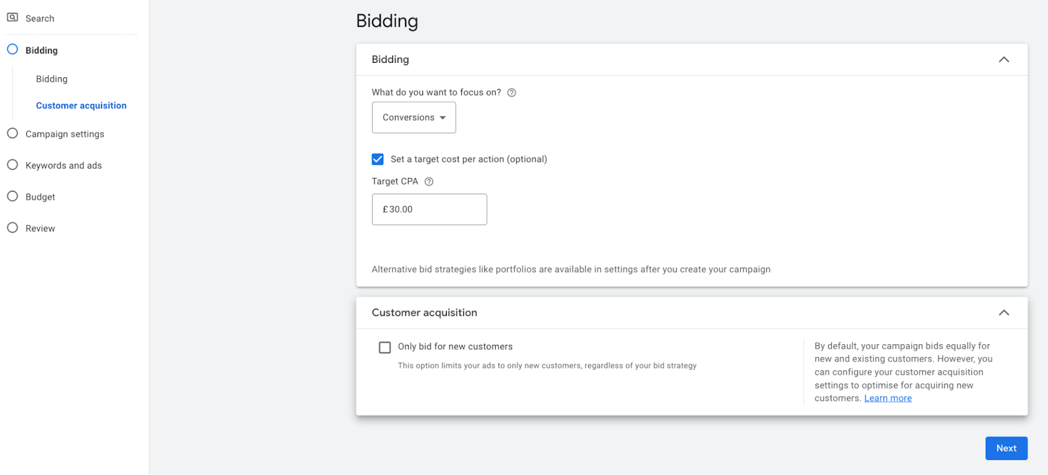The image size is (1048, 475).
Task: Click help icon beside focus question
Action: click(512, 93)
